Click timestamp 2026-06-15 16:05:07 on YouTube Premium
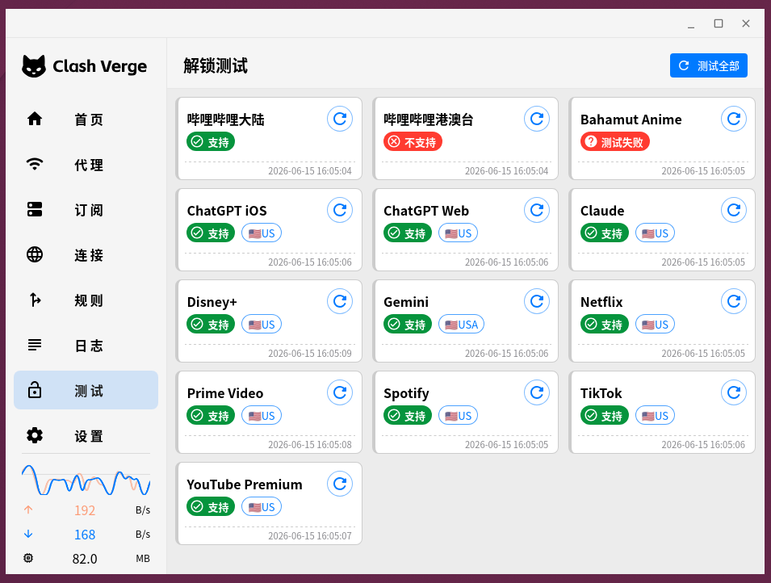 click(310, 536)
